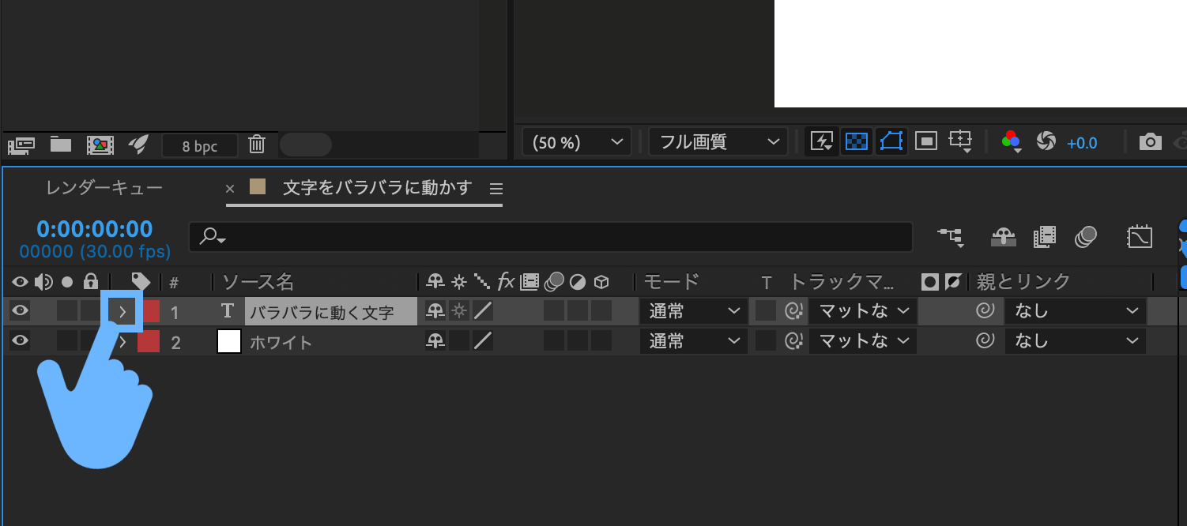Image resolution: width=1187 pixels, height=526 pixels.
Task: Click track matte pick whip on layer 1
Action: (793, 311)
